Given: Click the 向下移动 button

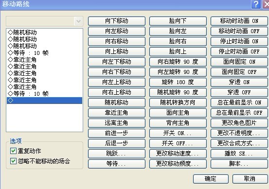Looking at the screenshot, I should click(x=117, y=21).
